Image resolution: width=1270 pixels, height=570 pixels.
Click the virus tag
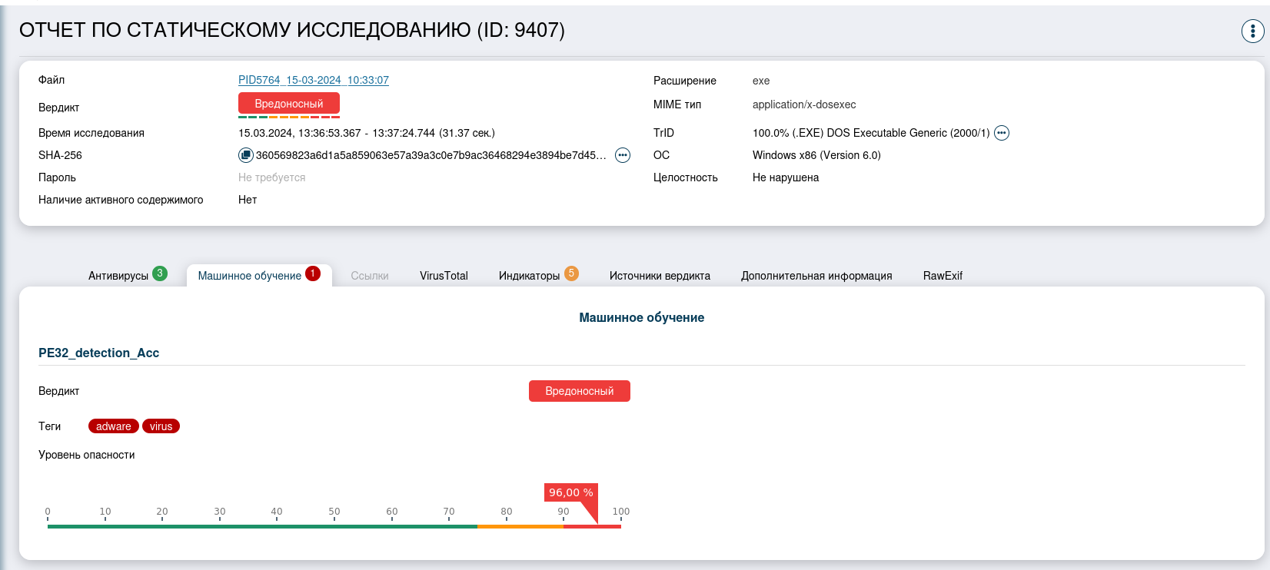[x=161, y=426]
